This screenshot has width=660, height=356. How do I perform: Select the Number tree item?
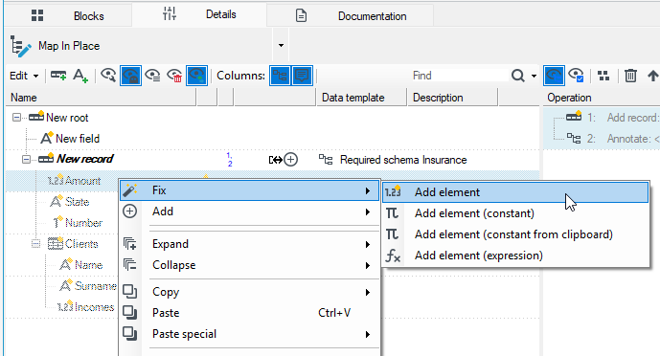pos(83,223)
